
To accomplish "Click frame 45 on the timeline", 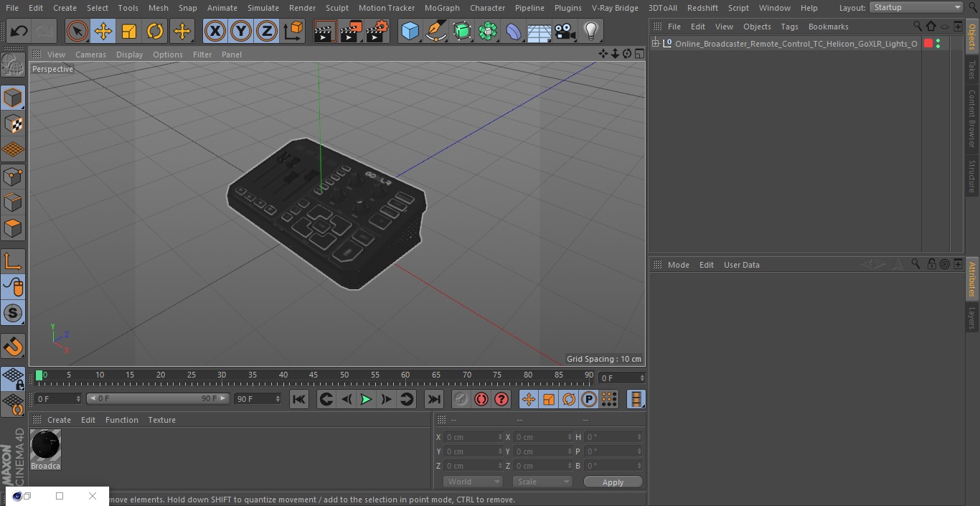I will (x=314, y=375).
